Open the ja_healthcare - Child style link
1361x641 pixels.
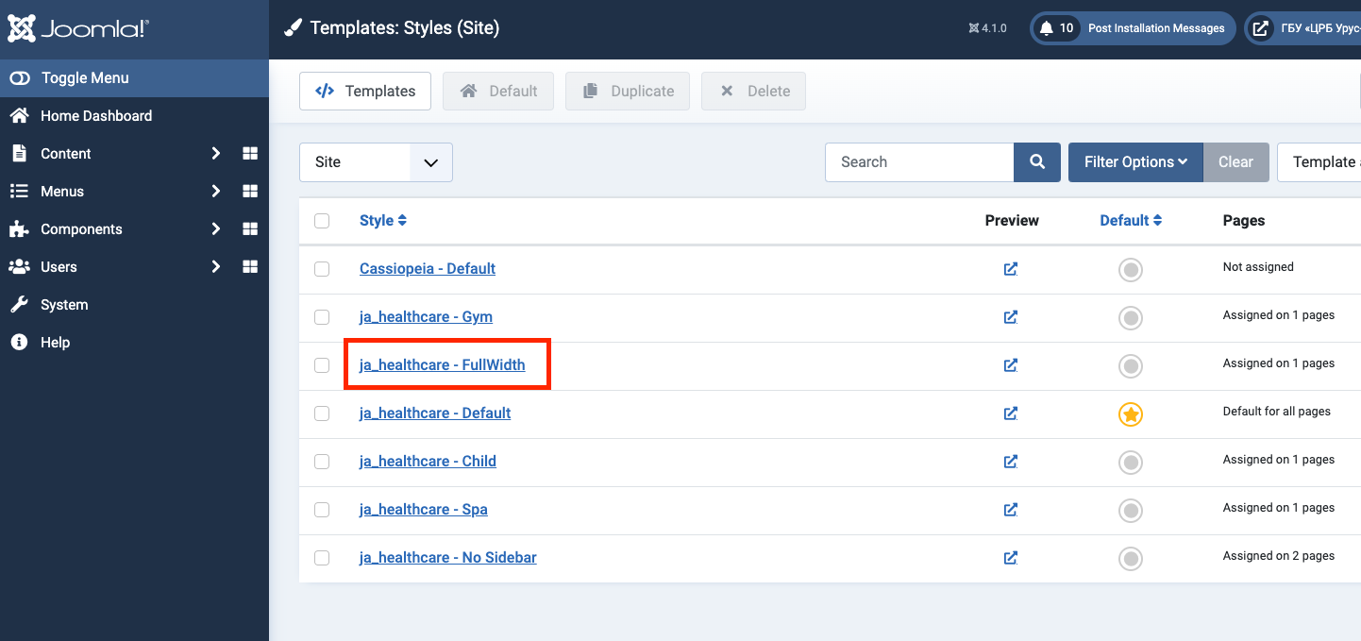(x=428, y=462)
